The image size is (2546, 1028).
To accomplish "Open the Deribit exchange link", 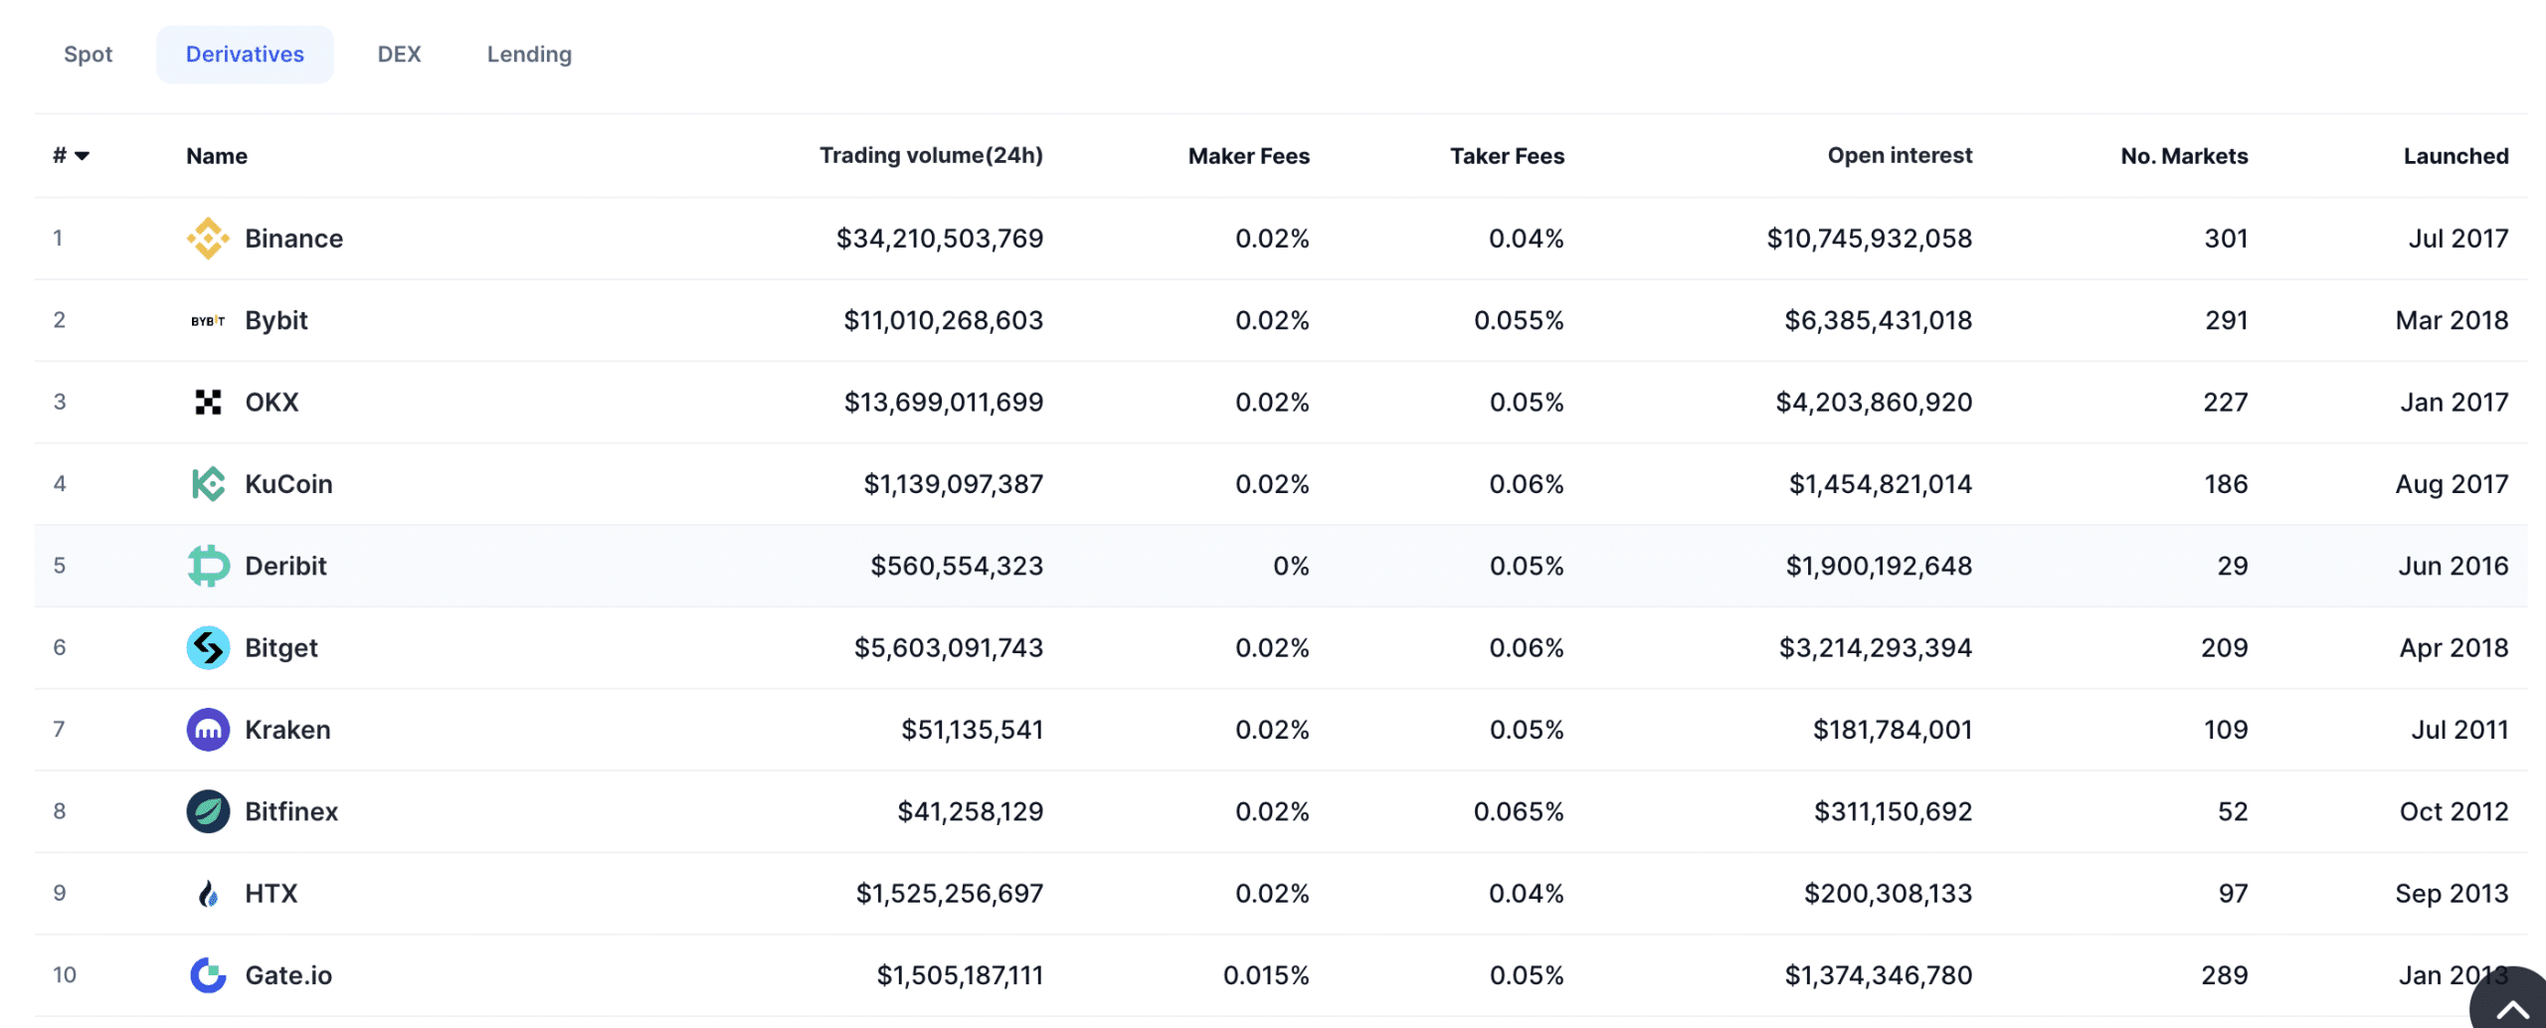I will coord(285,566).
